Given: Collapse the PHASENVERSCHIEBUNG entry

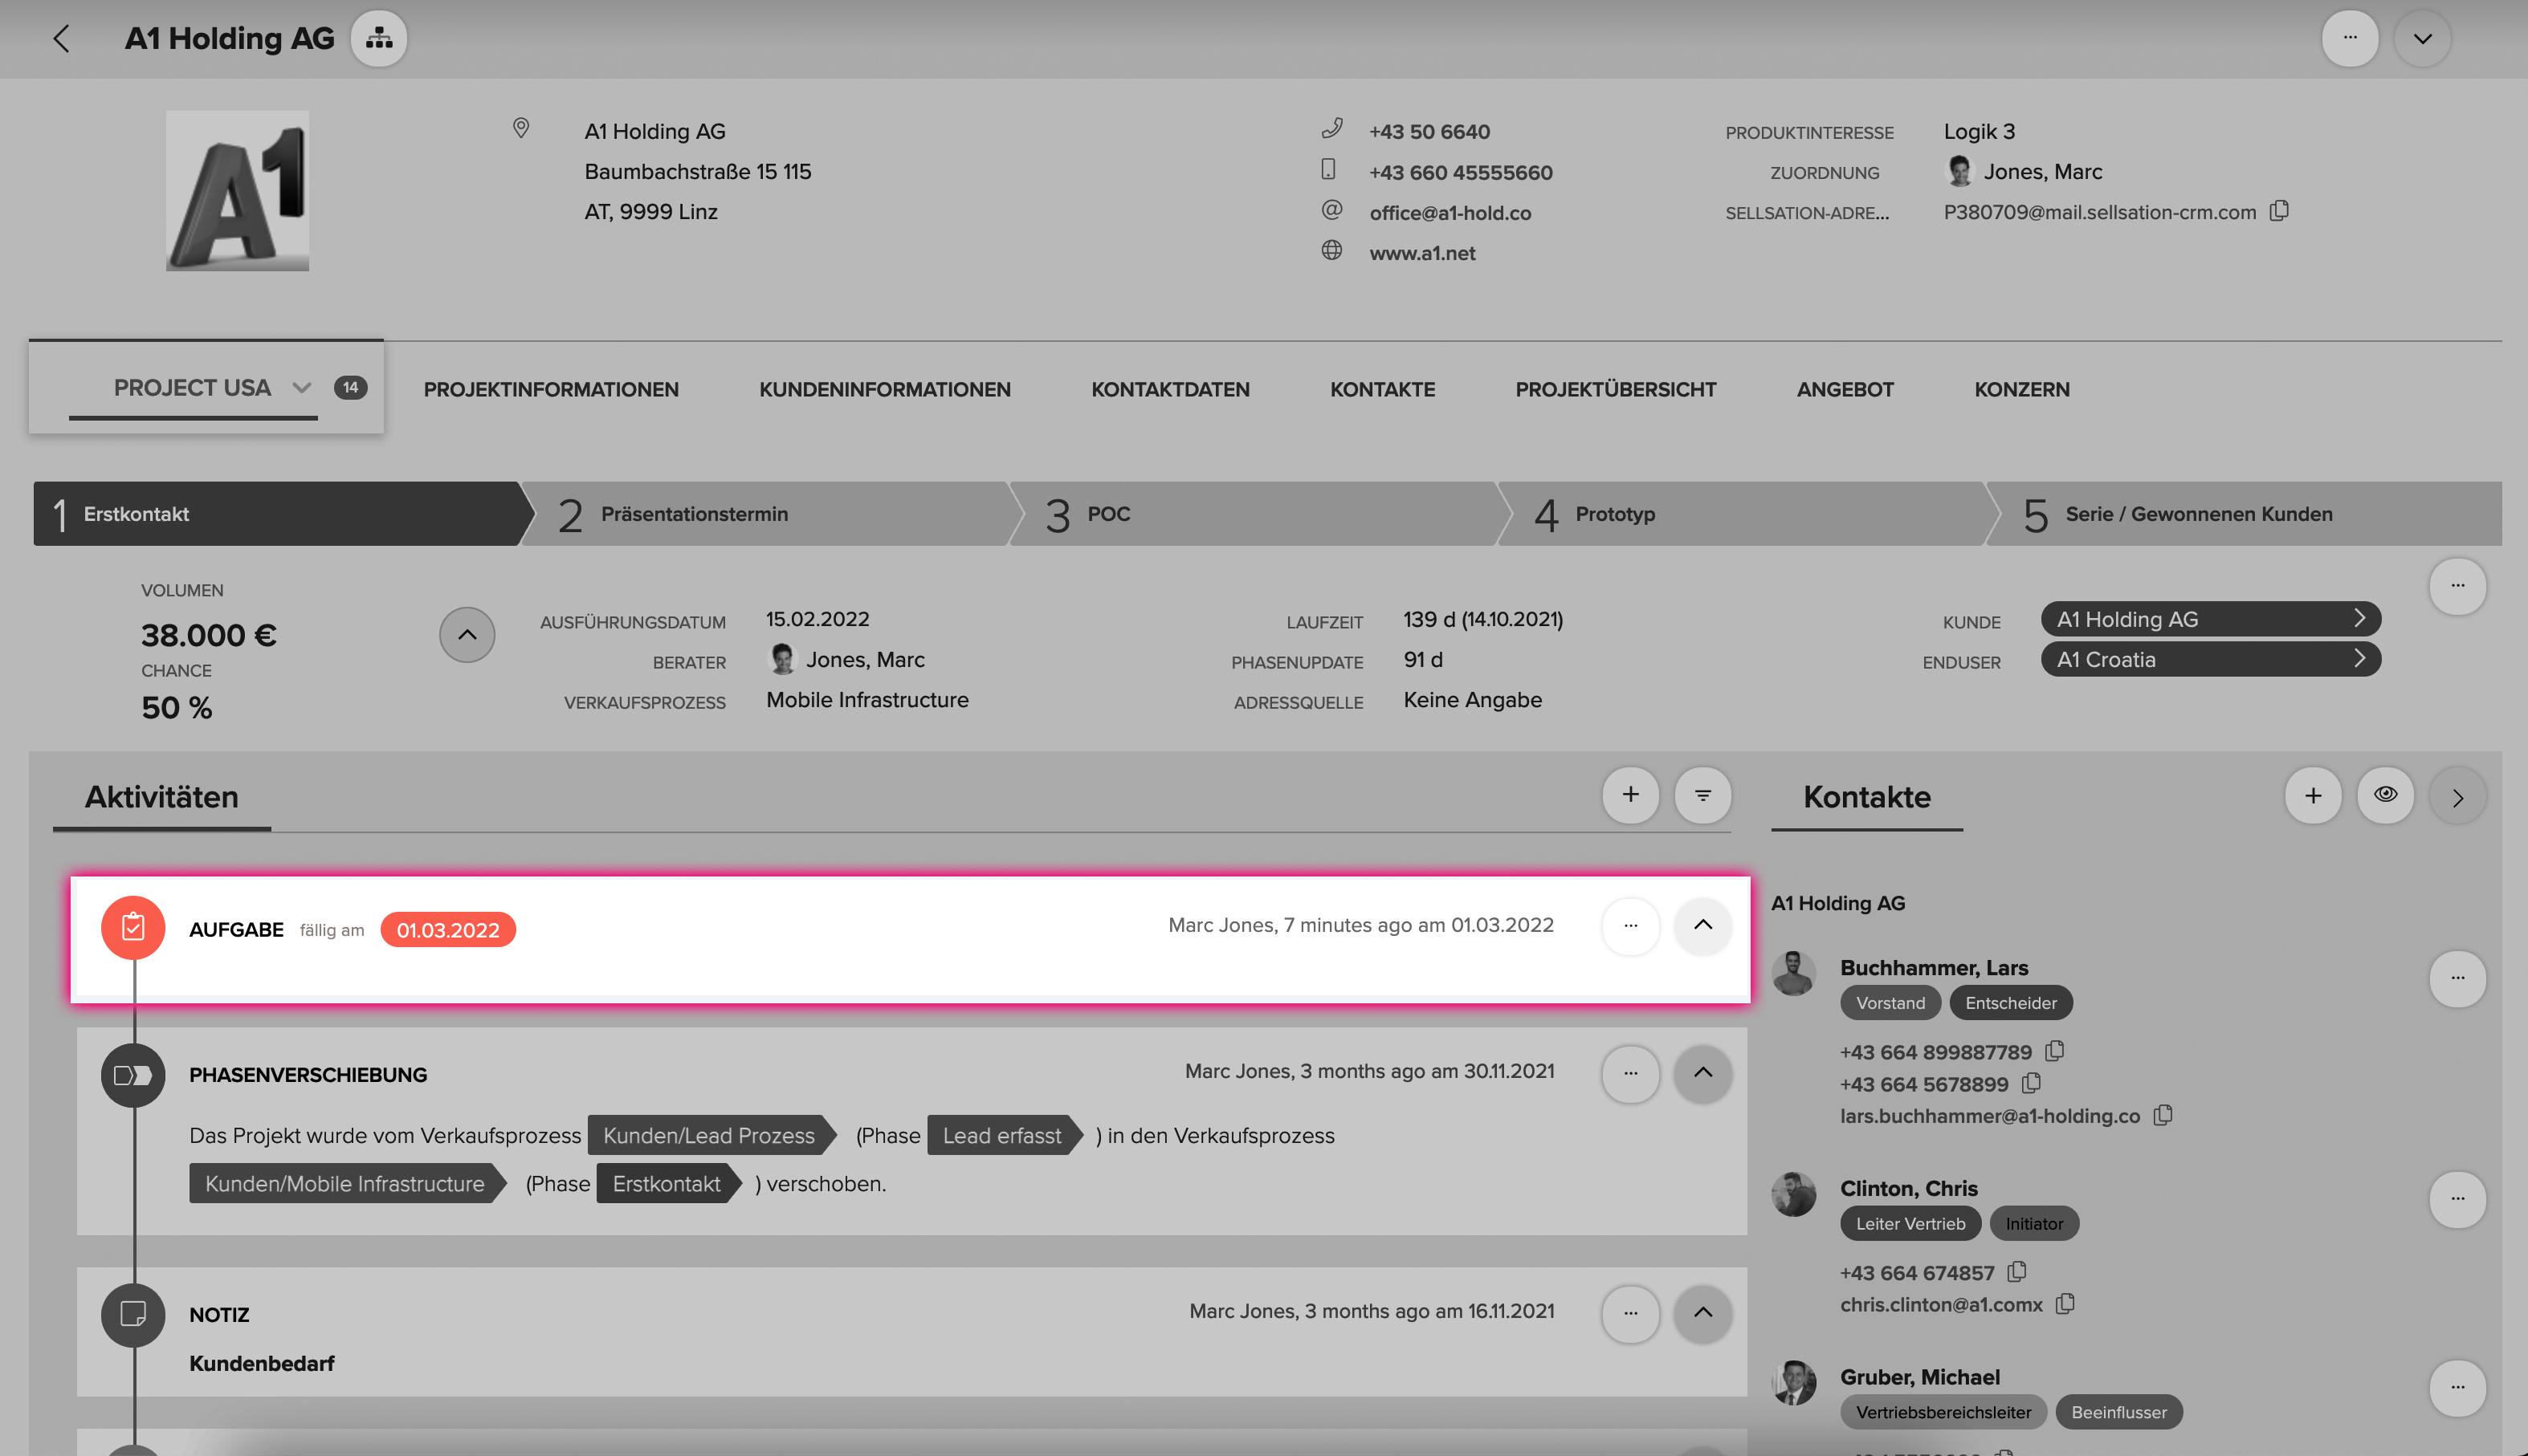Looking at the screenshot, I should [1702, 1073].
